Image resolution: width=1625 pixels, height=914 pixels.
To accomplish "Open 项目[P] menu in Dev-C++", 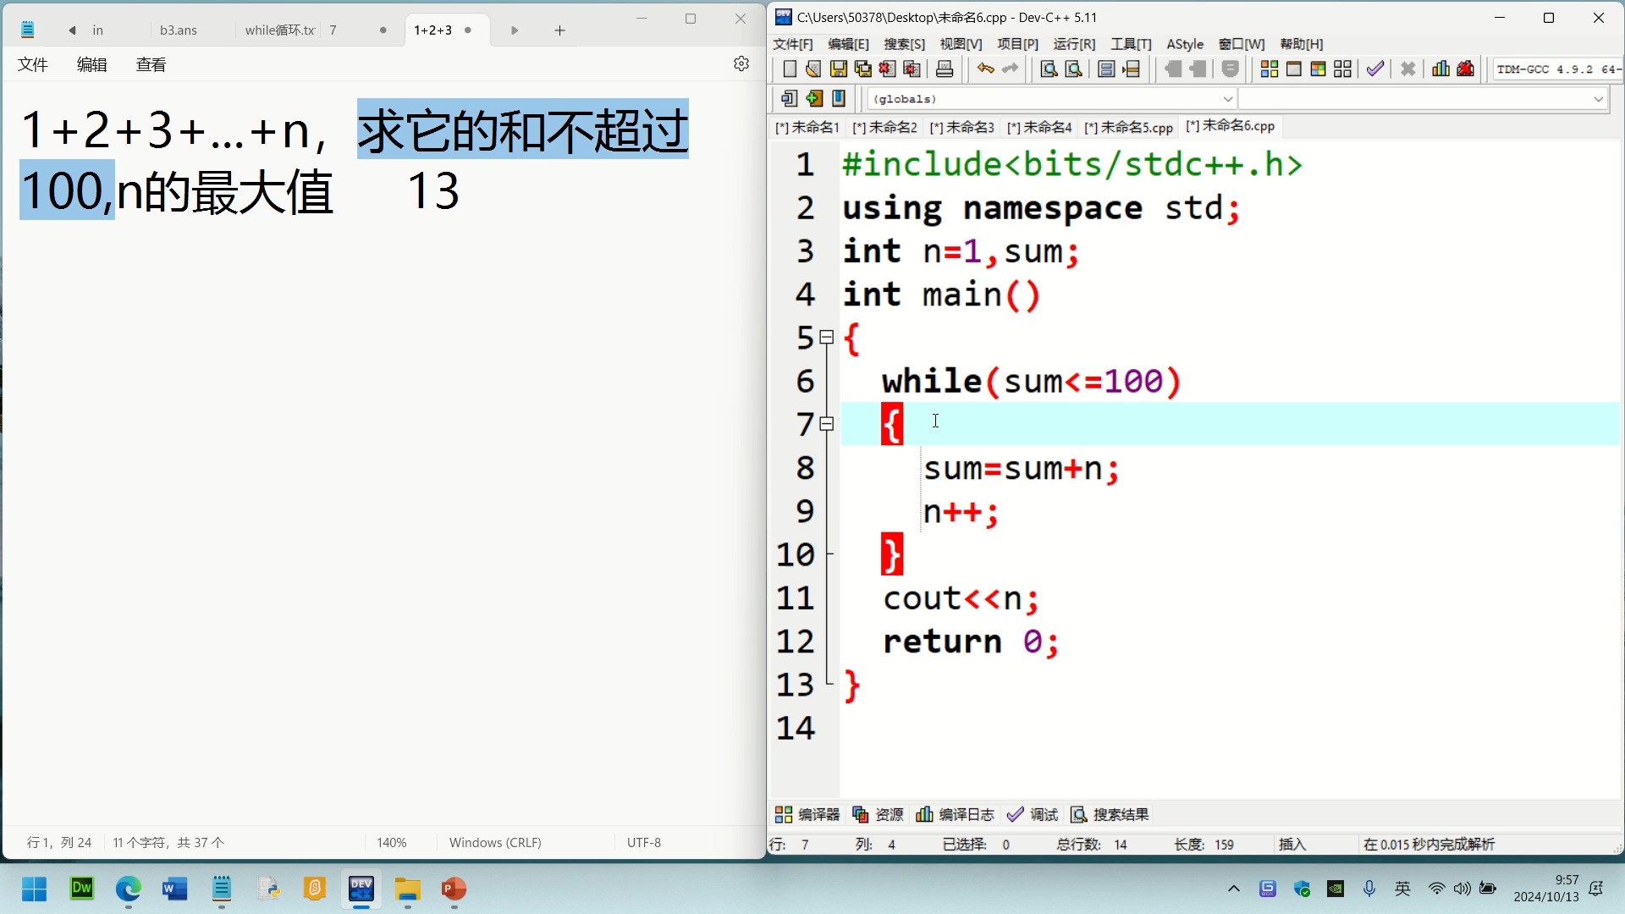I will (x=1017, y=44).
